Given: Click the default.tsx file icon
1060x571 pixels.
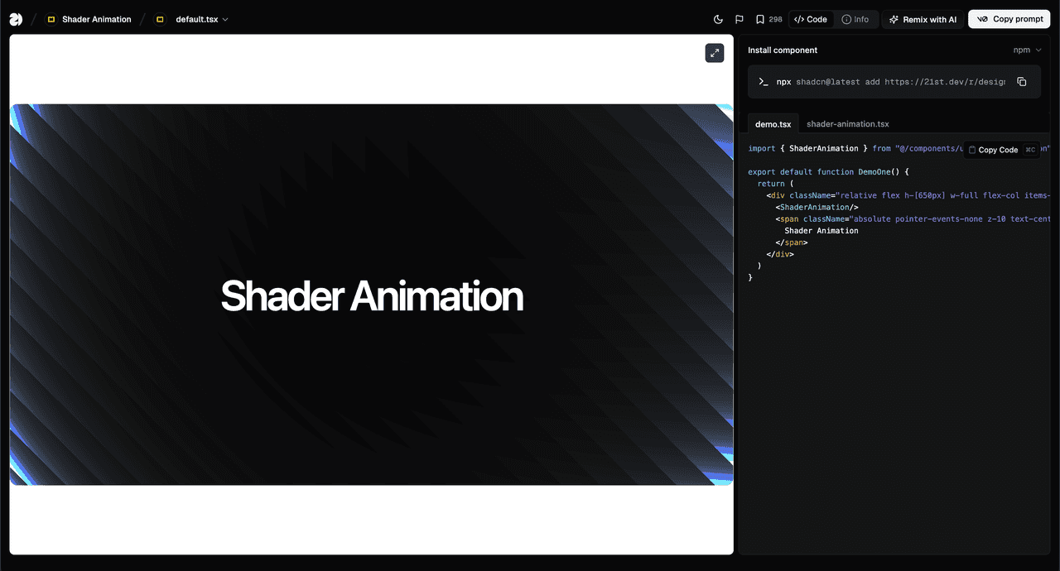Looking at the screenshot, I should click(160, 19).
